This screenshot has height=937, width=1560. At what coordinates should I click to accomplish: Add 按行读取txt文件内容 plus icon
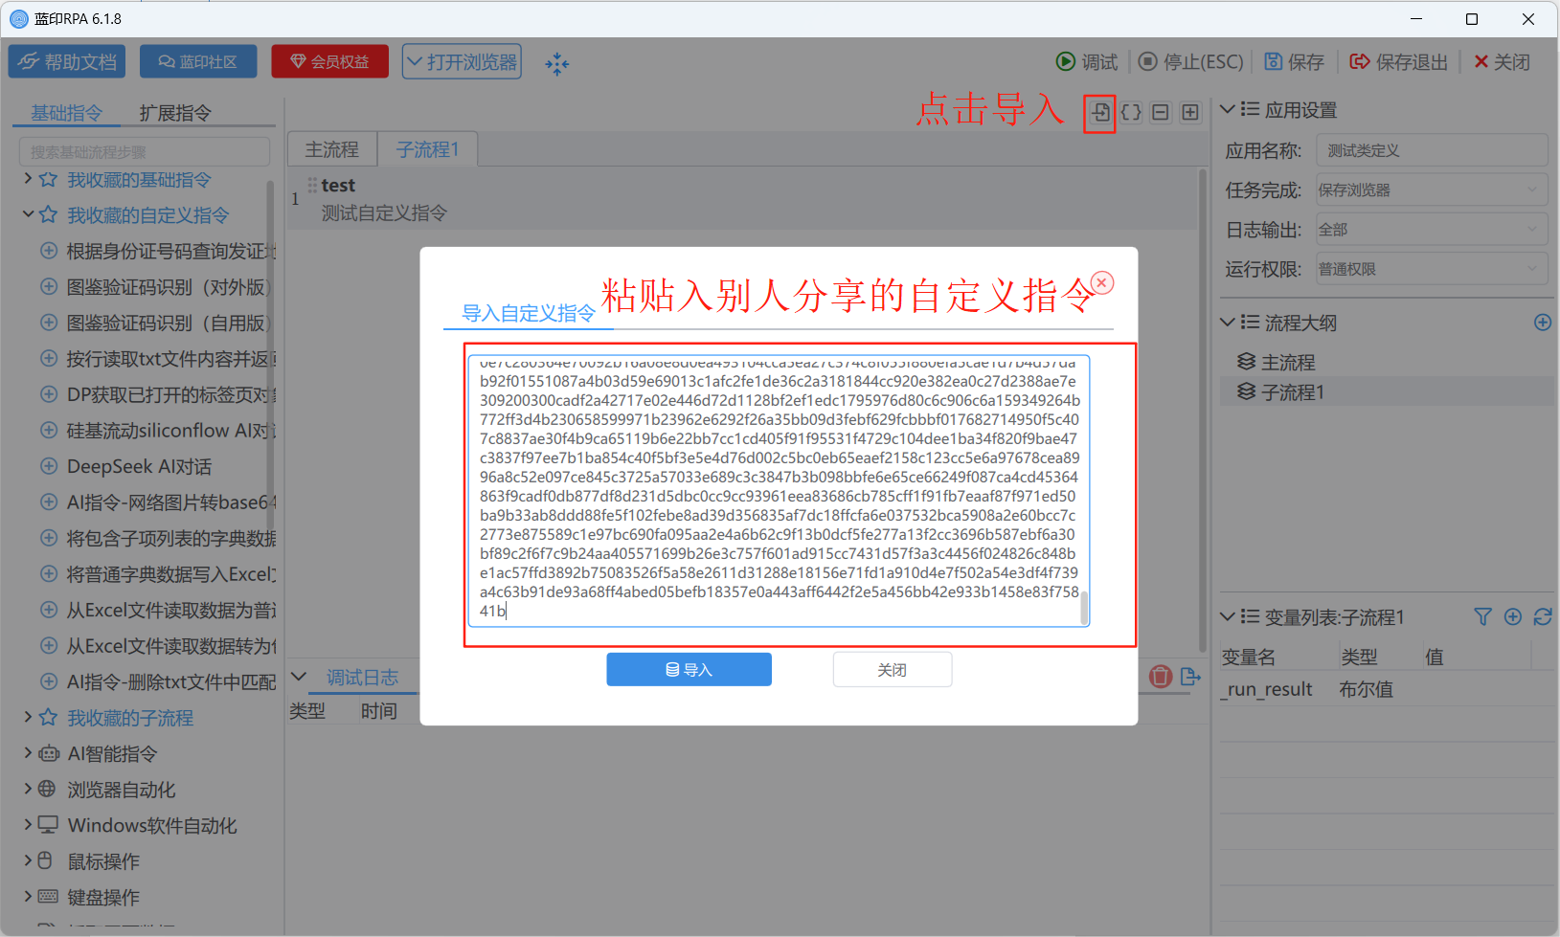49,358
